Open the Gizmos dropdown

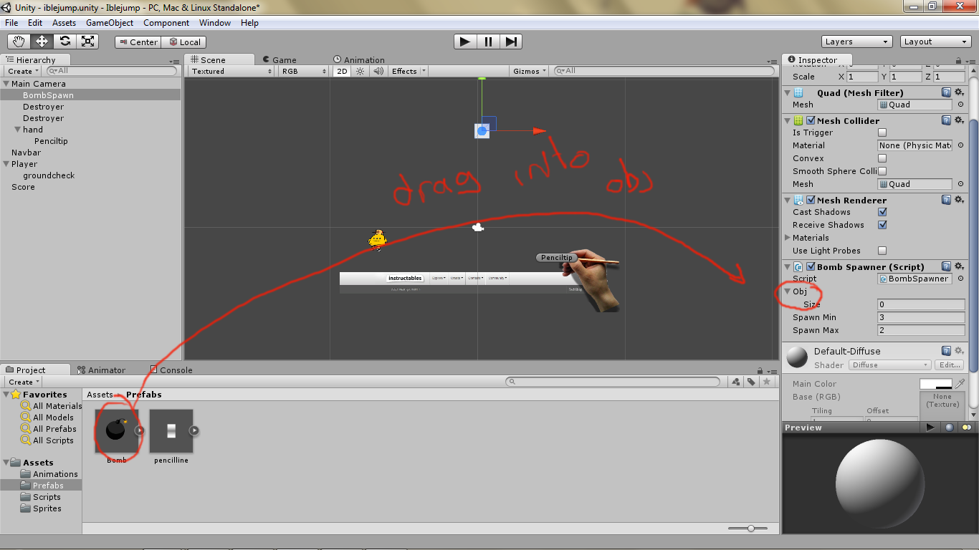click(528, 71)
